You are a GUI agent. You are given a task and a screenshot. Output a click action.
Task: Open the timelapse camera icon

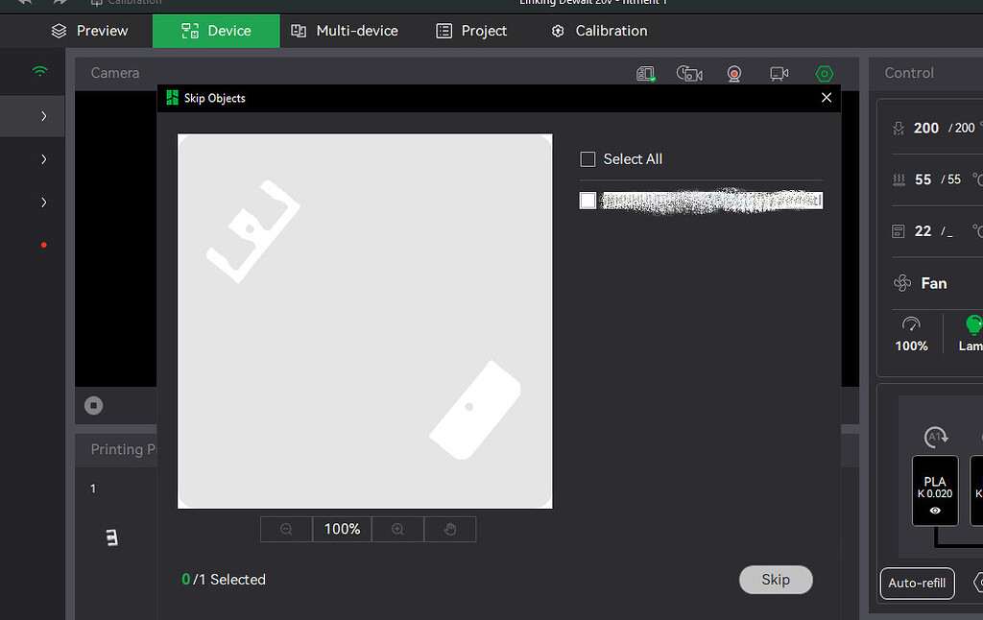pos(689,74)
